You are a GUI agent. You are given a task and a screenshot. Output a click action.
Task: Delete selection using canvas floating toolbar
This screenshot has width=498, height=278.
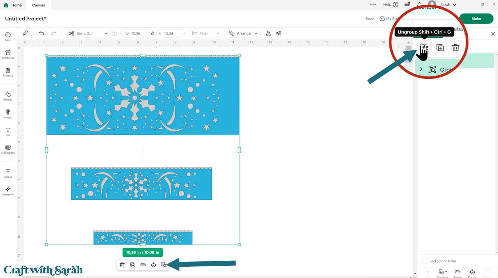[122, 265]
